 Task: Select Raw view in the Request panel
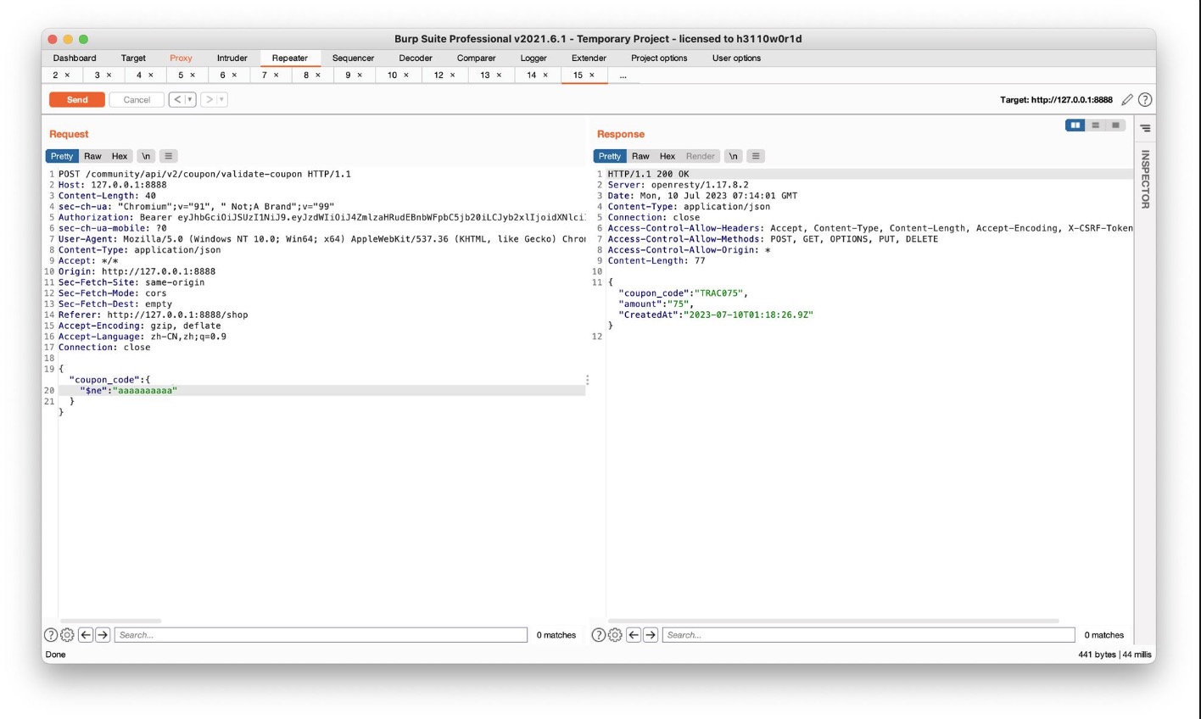(x=92, y=156)
